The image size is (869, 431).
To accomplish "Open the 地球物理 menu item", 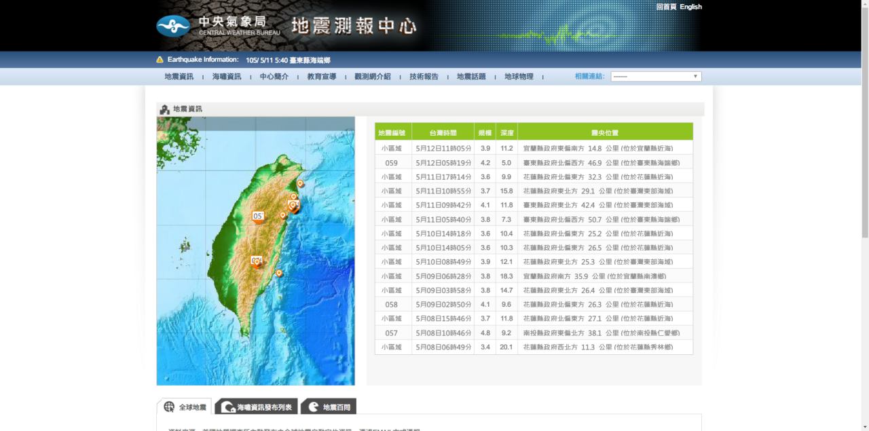I will (x=519, y=77).
